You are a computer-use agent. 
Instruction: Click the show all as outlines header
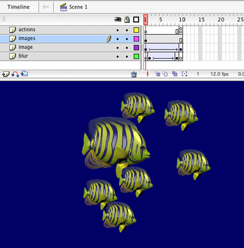[136, 20]
